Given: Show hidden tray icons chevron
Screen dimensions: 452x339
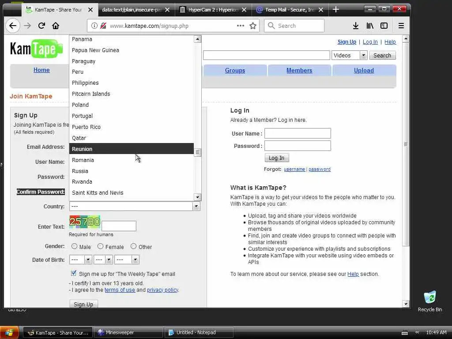Looking at the screenshot, I should tap(417, 332).
